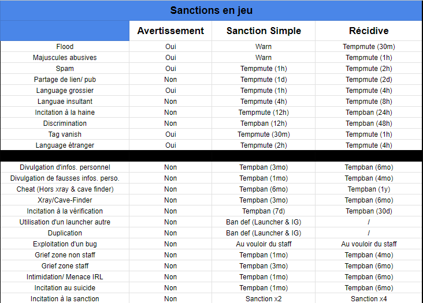
Task: Select the 'Sanction Simple' column header
Action: click(264, 31)
